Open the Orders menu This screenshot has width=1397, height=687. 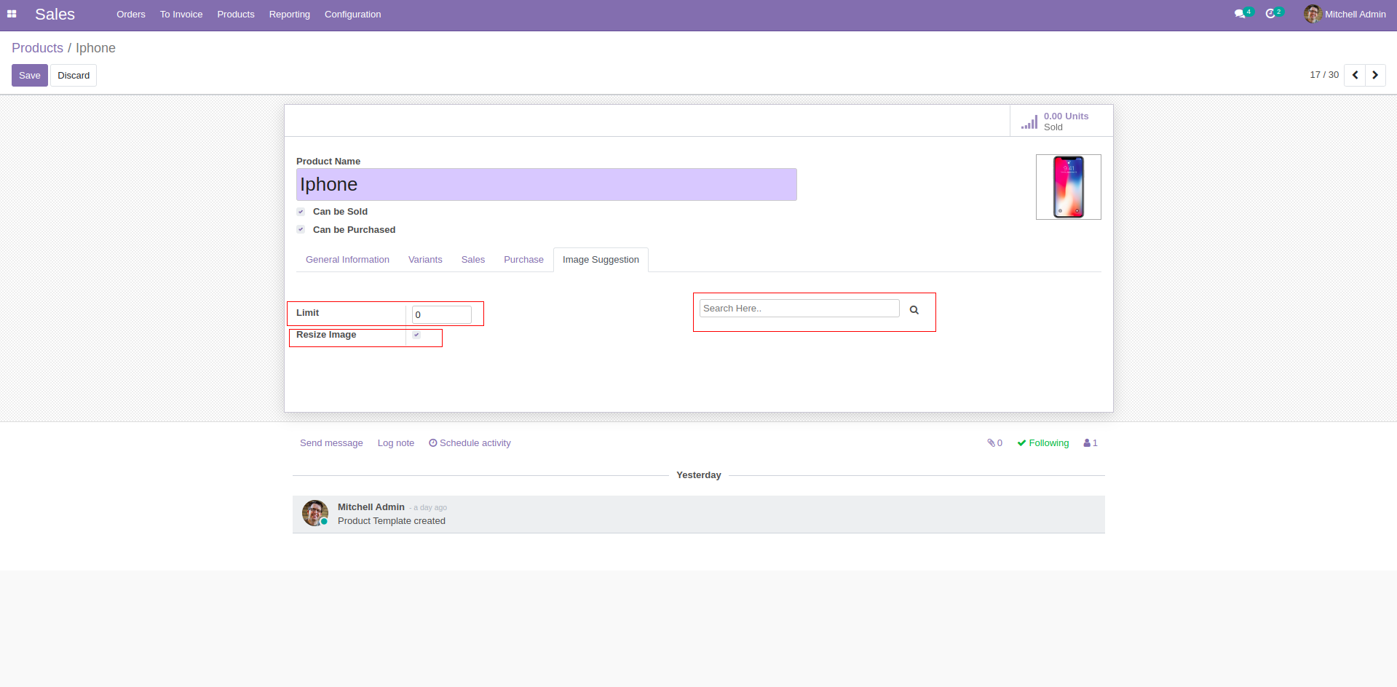(x=131, y=15)
